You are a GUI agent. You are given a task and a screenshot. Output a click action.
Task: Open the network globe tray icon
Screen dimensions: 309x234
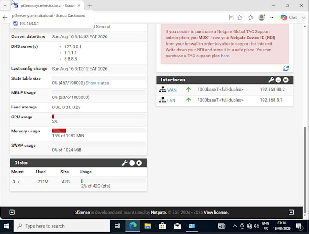(249, 226)
